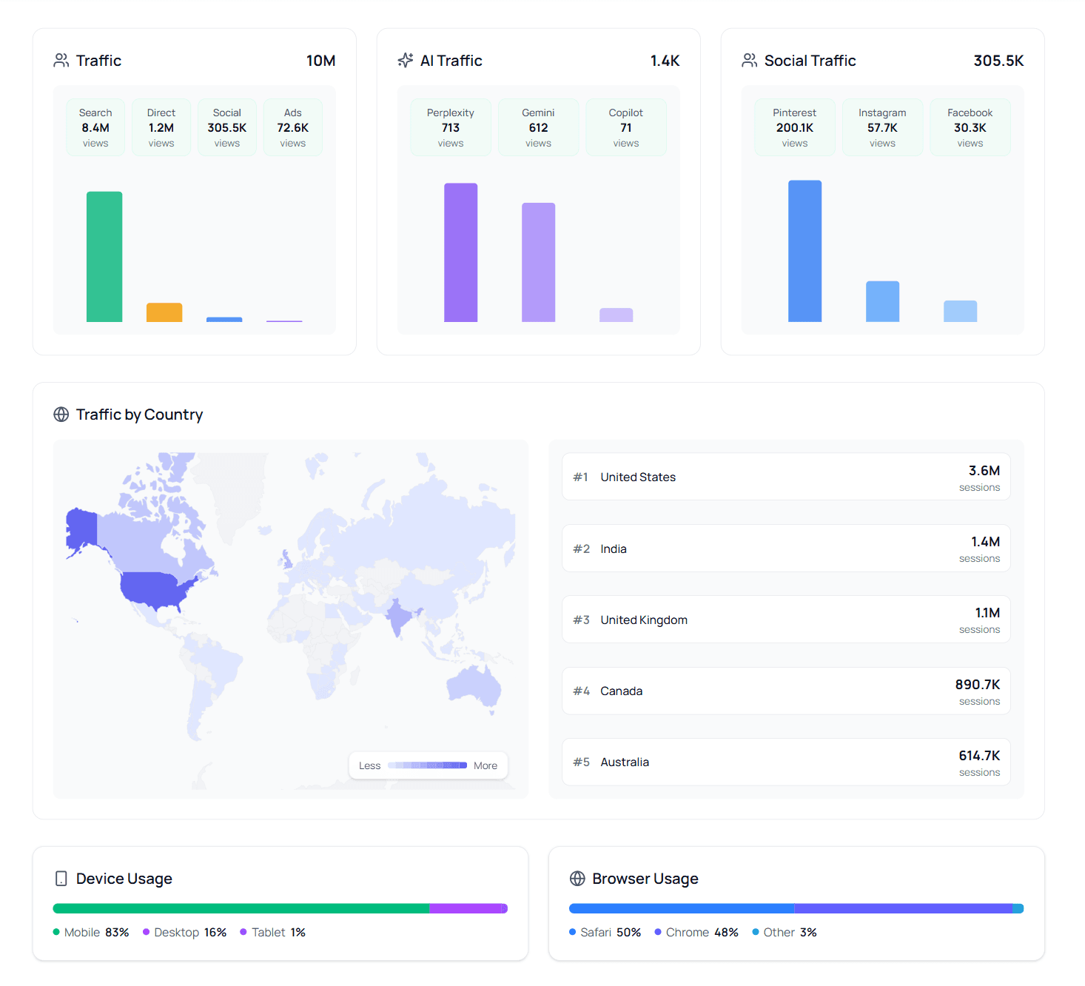
Task: Click the India sessions entry
Action: pos(786,548)
